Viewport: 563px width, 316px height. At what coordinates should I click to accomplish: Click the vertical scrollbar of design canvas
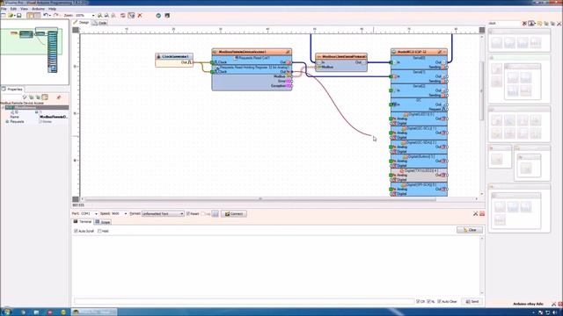click(482, 90)
